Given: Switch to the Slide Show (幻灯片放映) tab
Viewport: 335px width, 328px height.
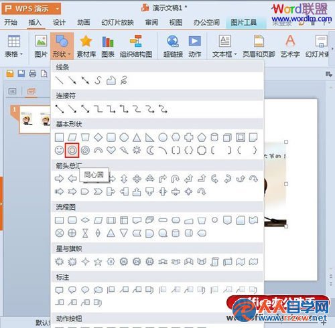Looking at the screenshot, I should [117, 22].
